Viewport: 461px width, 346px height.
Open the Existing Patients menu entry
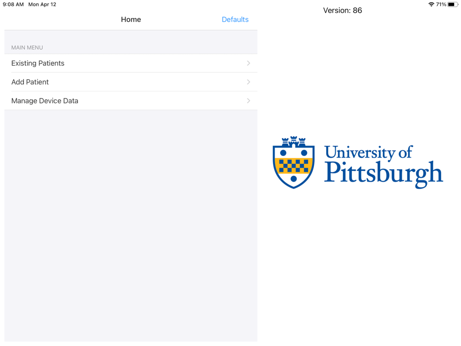[38, 63]
